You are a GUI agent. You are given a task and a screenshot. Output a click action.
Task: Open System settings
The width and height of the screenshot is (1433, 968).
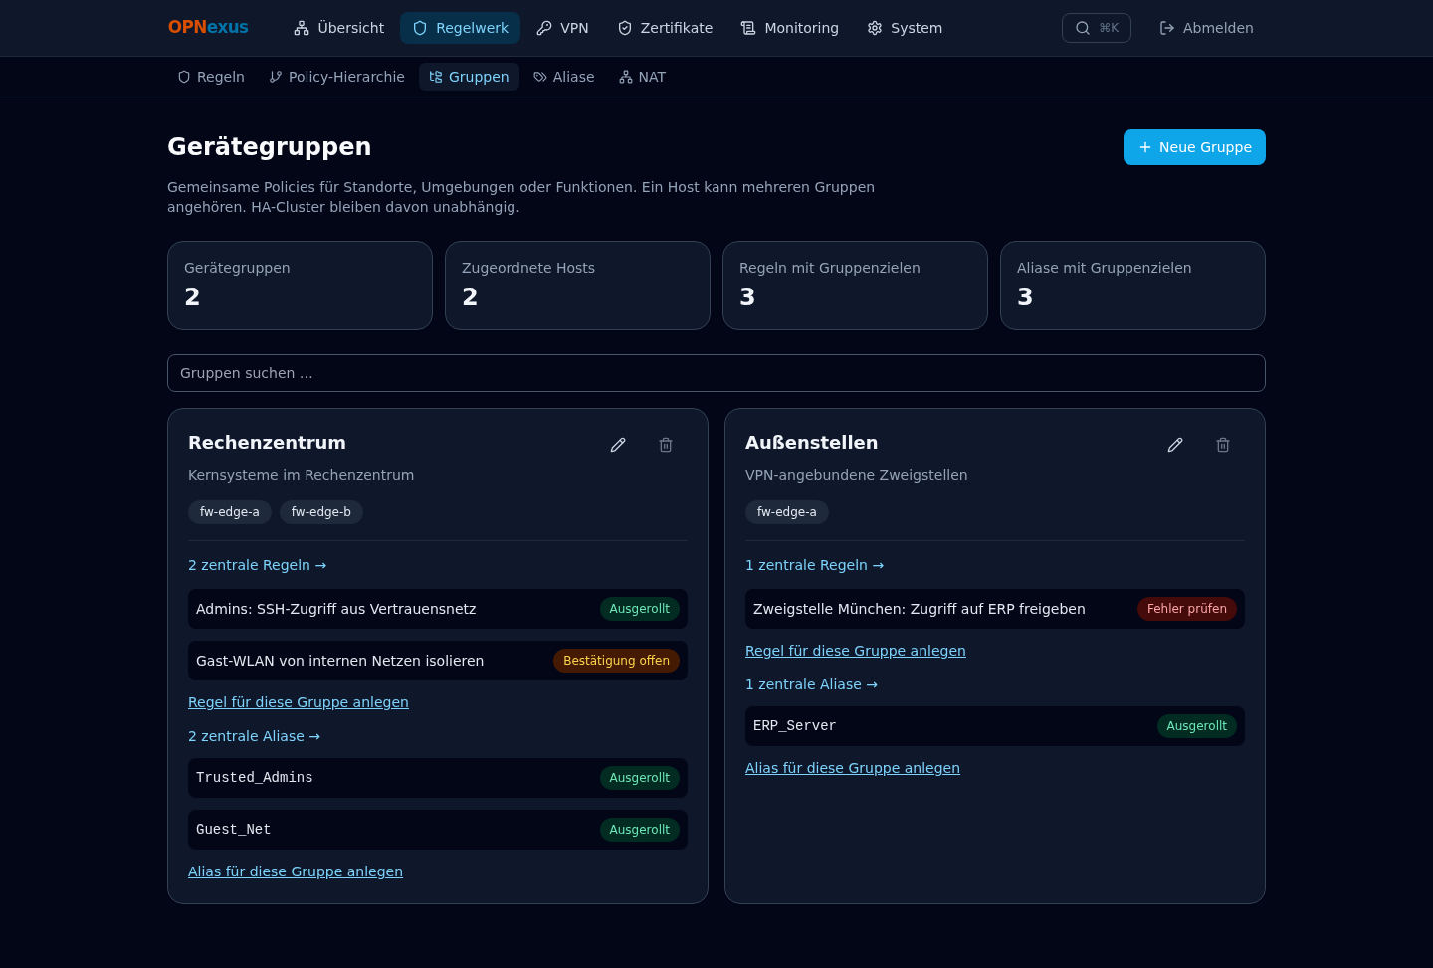[905, 28]
